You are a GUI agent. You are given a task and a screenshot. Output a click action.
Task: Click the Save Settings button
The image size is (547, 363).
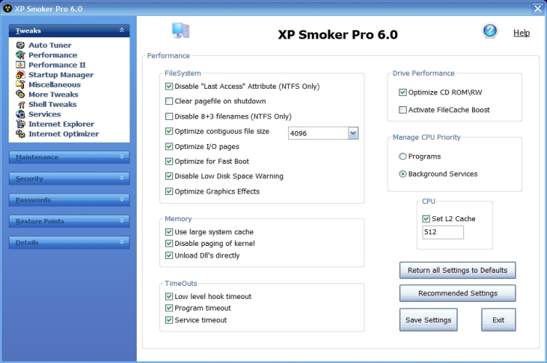click(x=428, y=320)
